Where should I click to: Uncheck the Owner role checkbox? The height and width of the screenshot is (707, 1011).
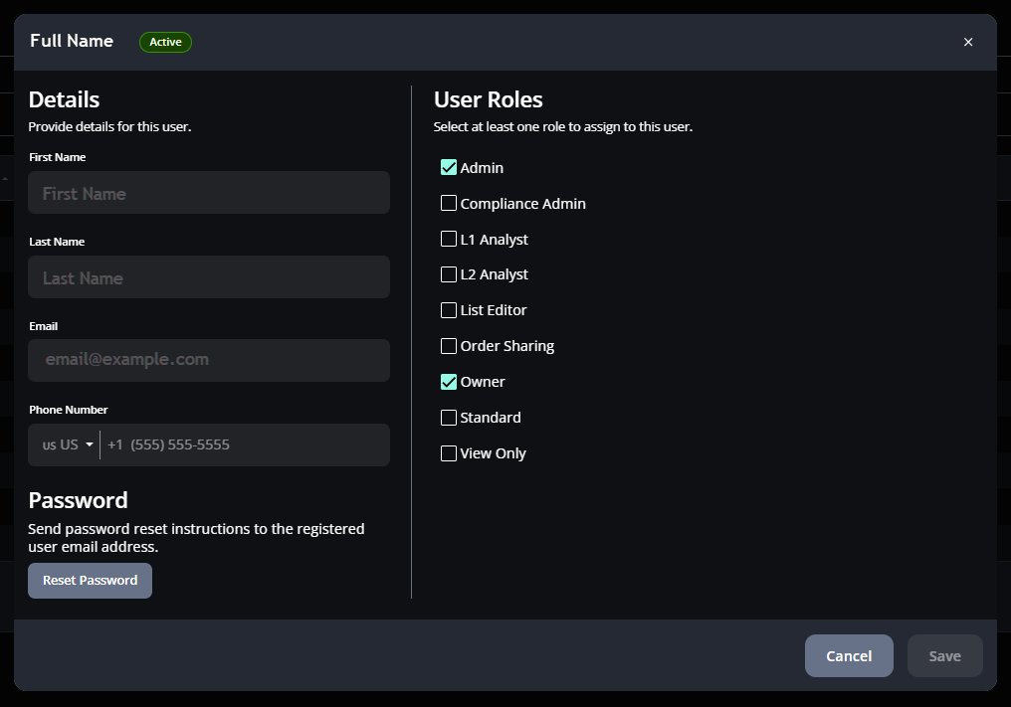449,382
